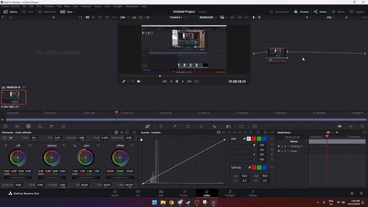The image size is (368, 207).
Task: Switch to the Media page tab
Action: click(x=115, y=193)
